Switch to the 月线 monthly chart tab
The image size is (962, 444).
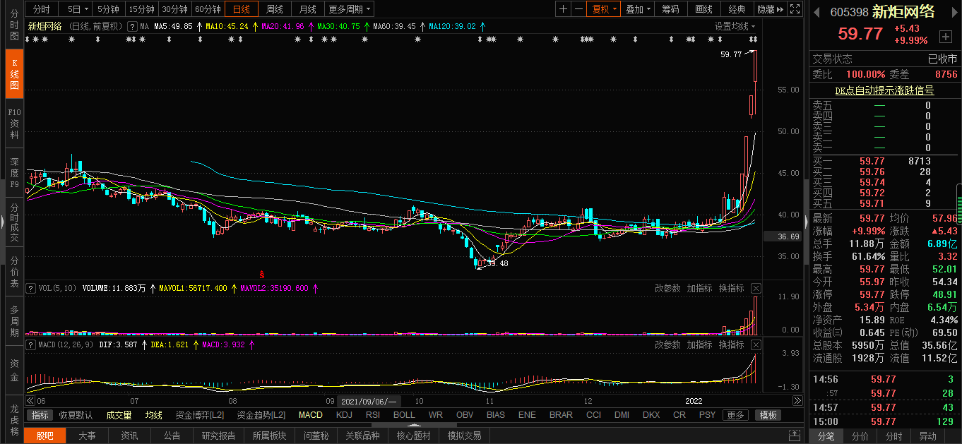307,9
